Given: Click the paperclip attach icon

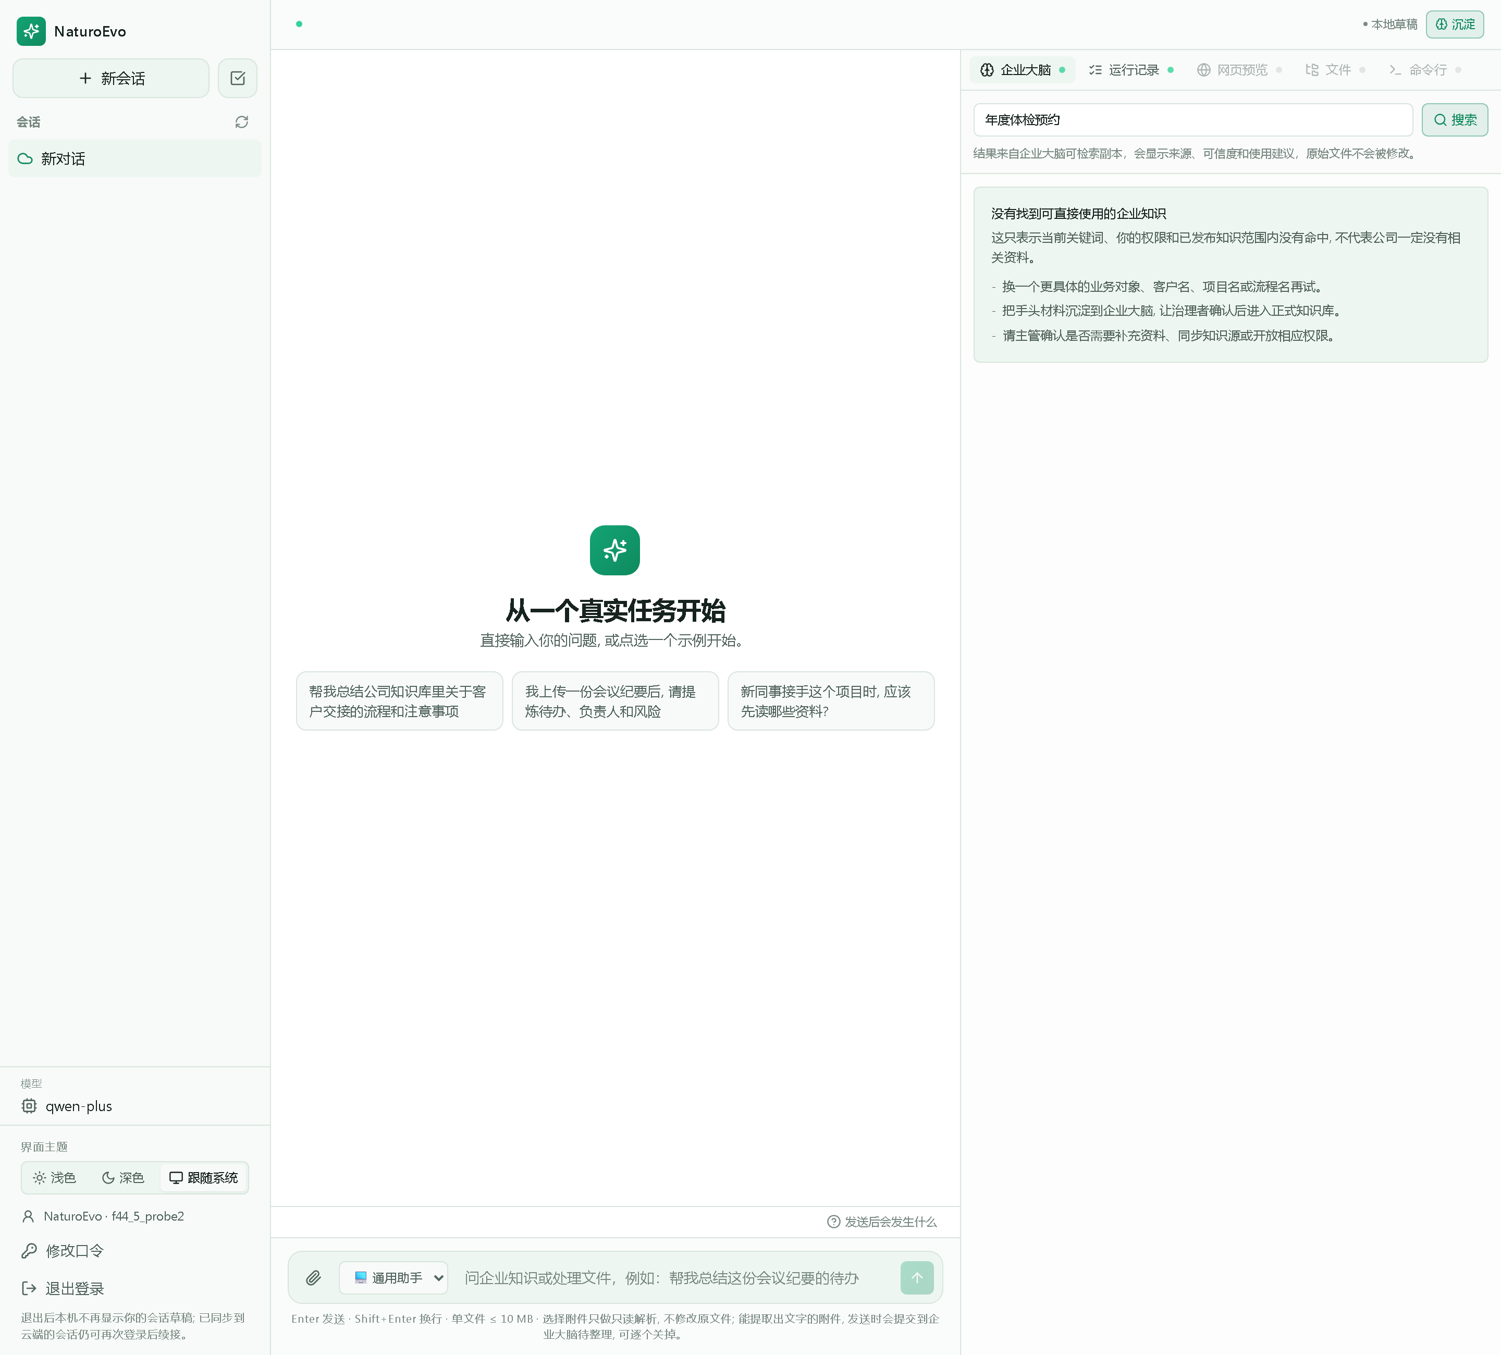Looking at the screenshot, I should pos(313,1277).
